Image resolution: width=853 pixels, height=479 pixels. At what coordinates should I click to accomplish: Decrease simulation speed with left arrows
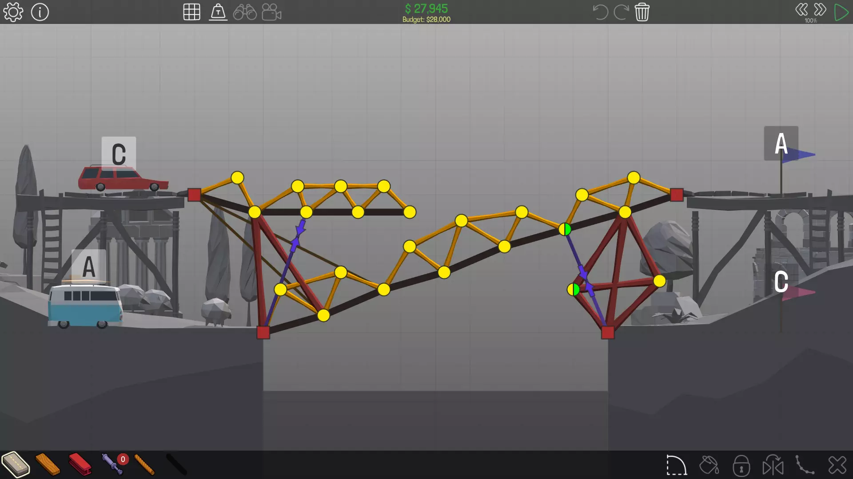coord(801,9)
